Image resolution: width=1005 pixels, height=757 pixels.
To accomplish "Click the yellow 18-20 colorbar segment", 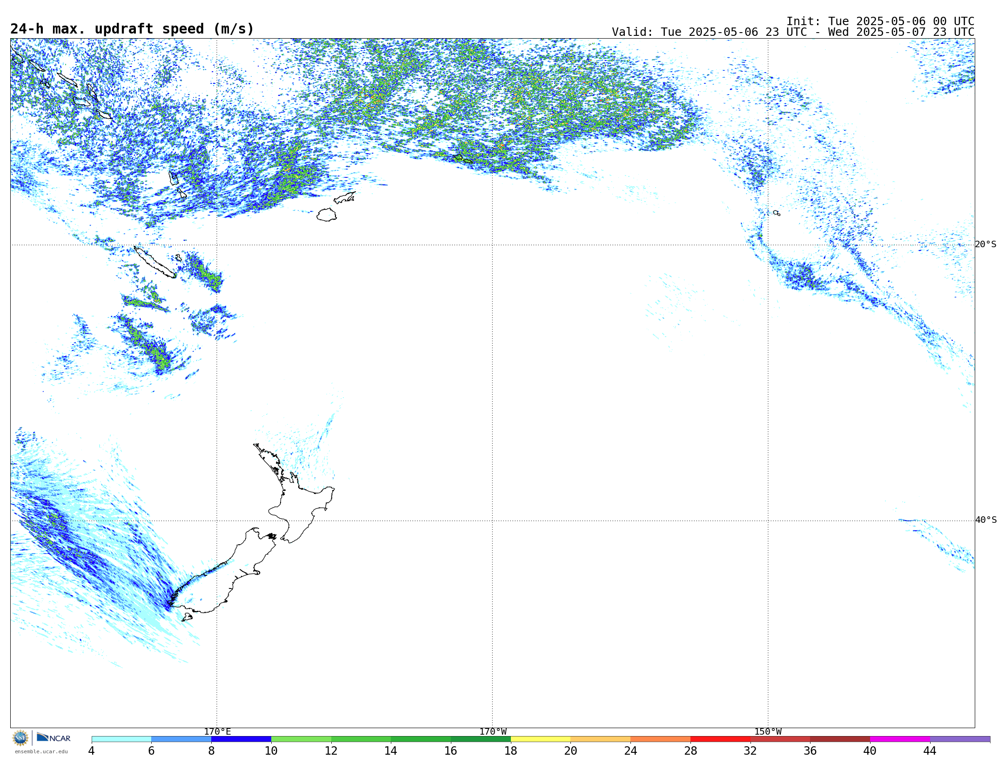I will 541,739.
